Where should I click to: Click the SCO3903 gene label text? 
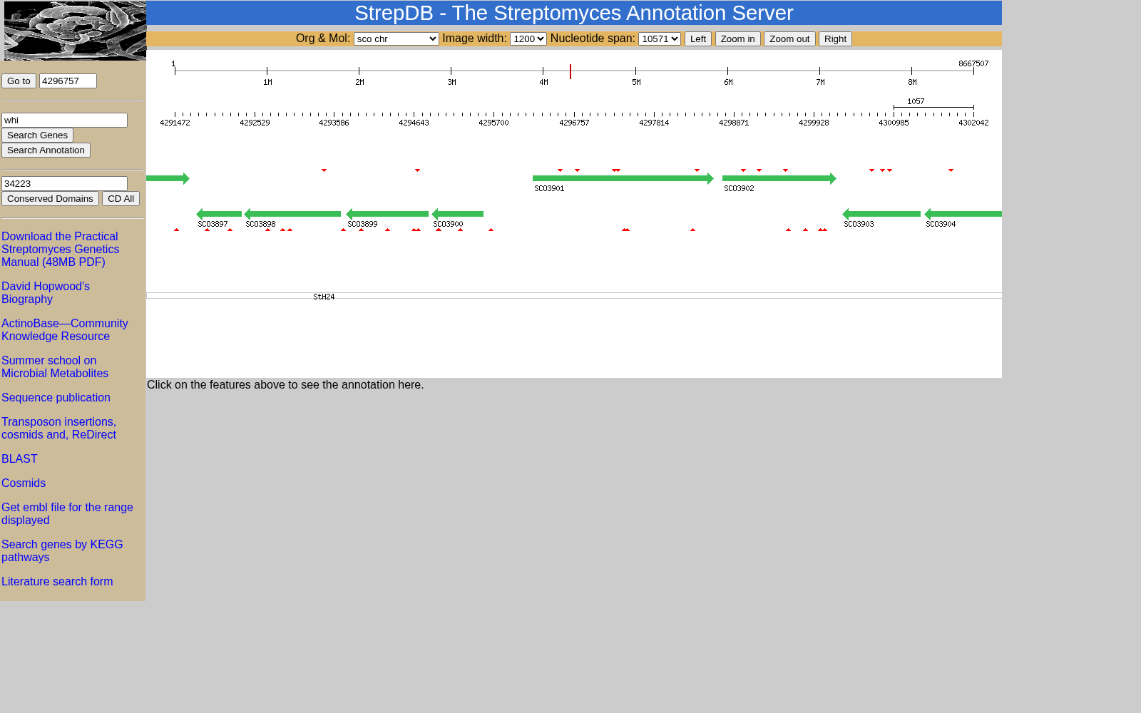859,224
